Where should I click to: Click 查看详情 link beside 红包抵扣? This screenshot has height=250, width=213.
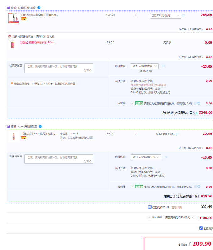[177, 207]
